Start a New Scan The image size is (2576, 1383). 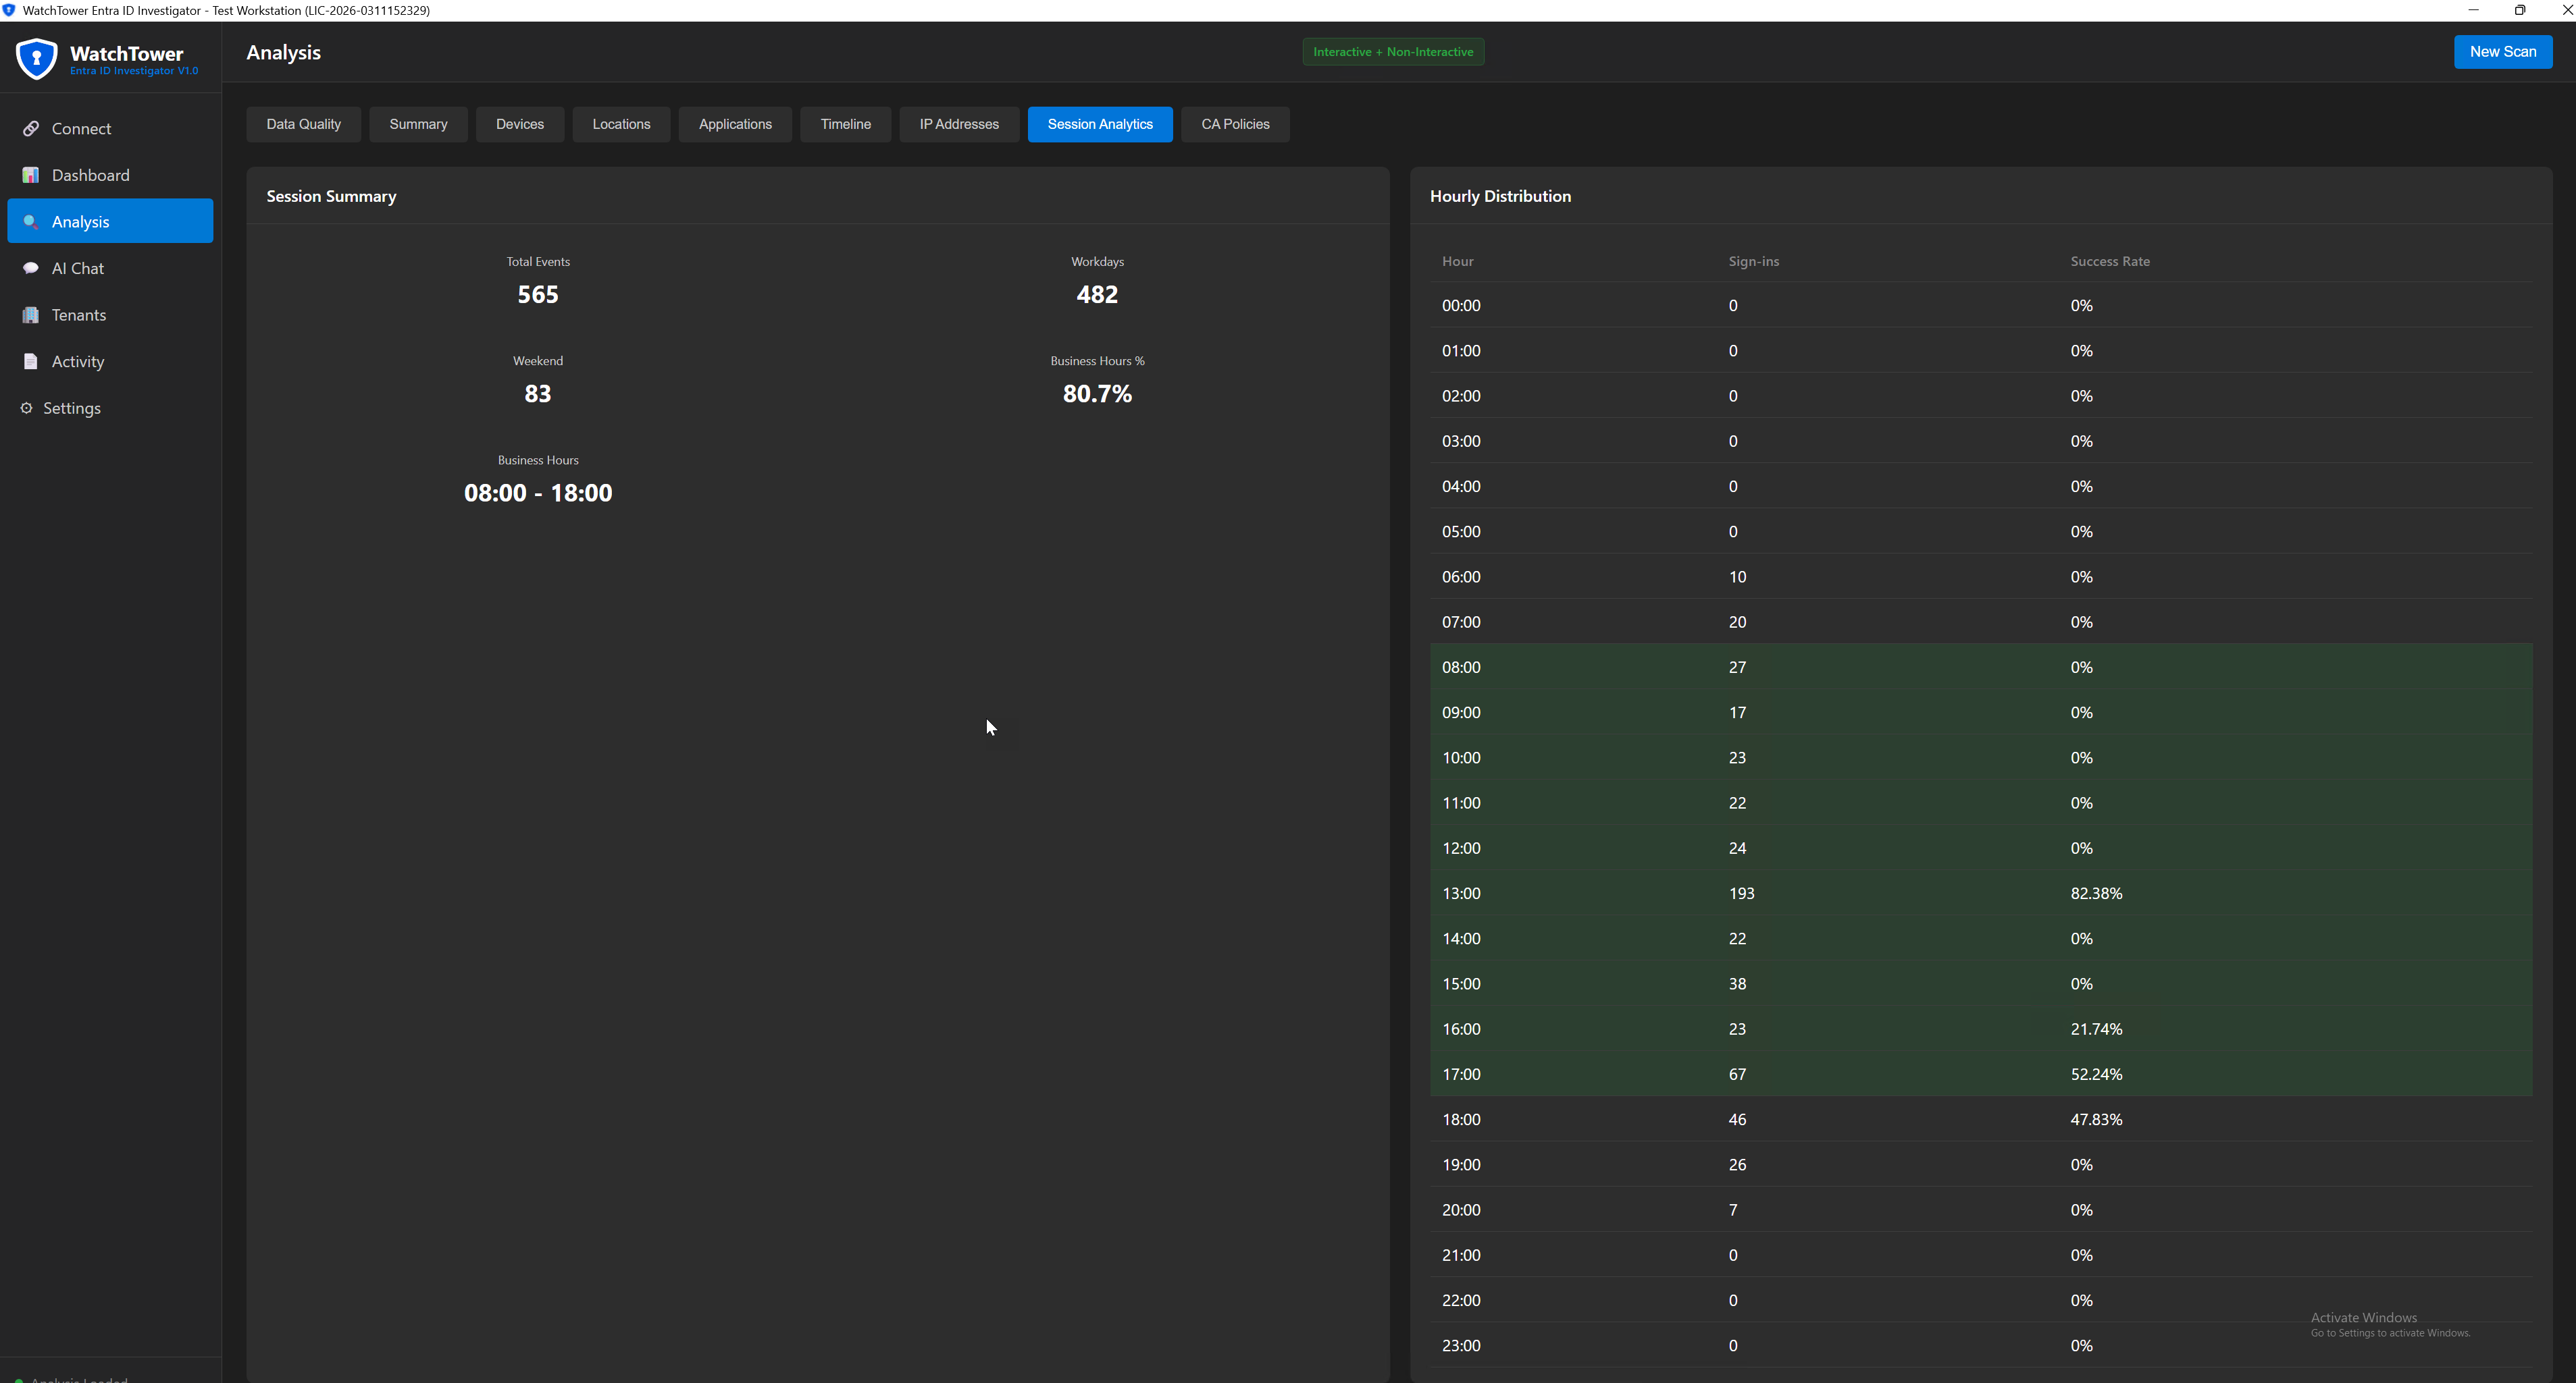point(2503,51)
